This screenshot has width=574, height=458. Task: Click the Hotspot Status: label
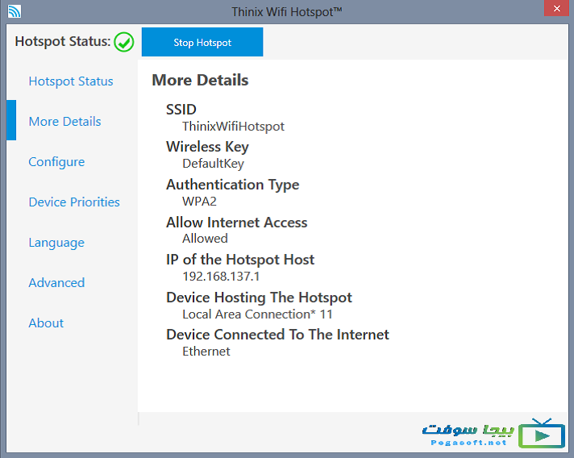[x=63, y=41]
